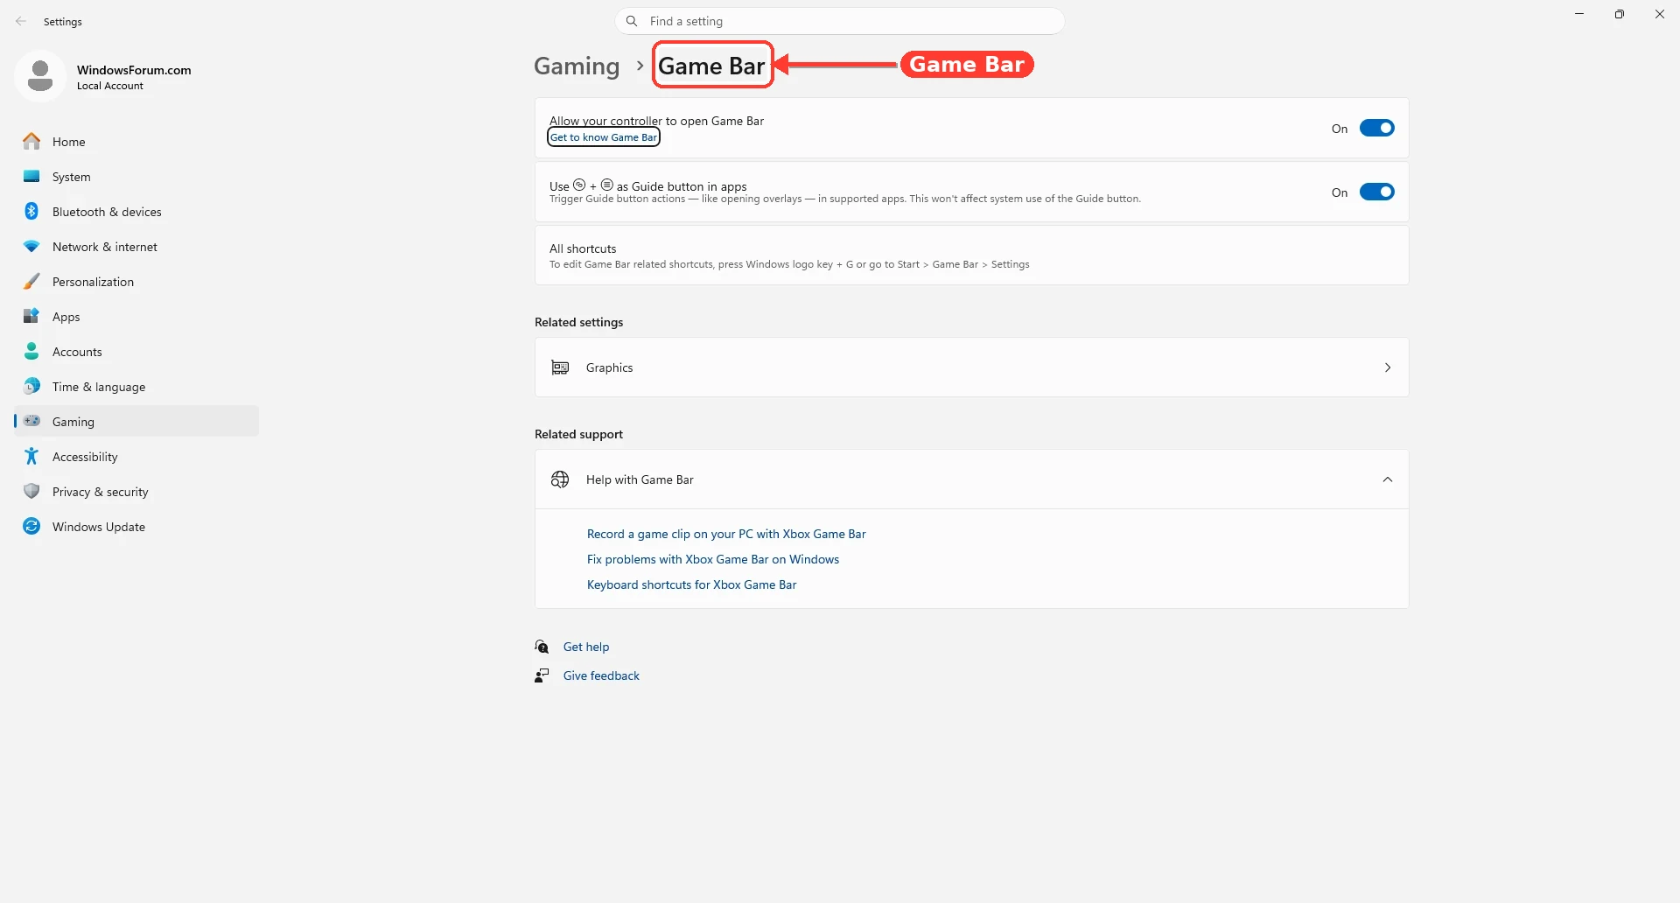Screen dimensions: 1680x903
Task: Click the Accessibility figure icon
Action: point(31,456)
